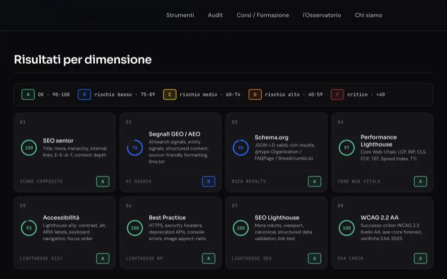This screenshot has width=447, height=279.
Task: Click card number 05
Action: [23, 206]
